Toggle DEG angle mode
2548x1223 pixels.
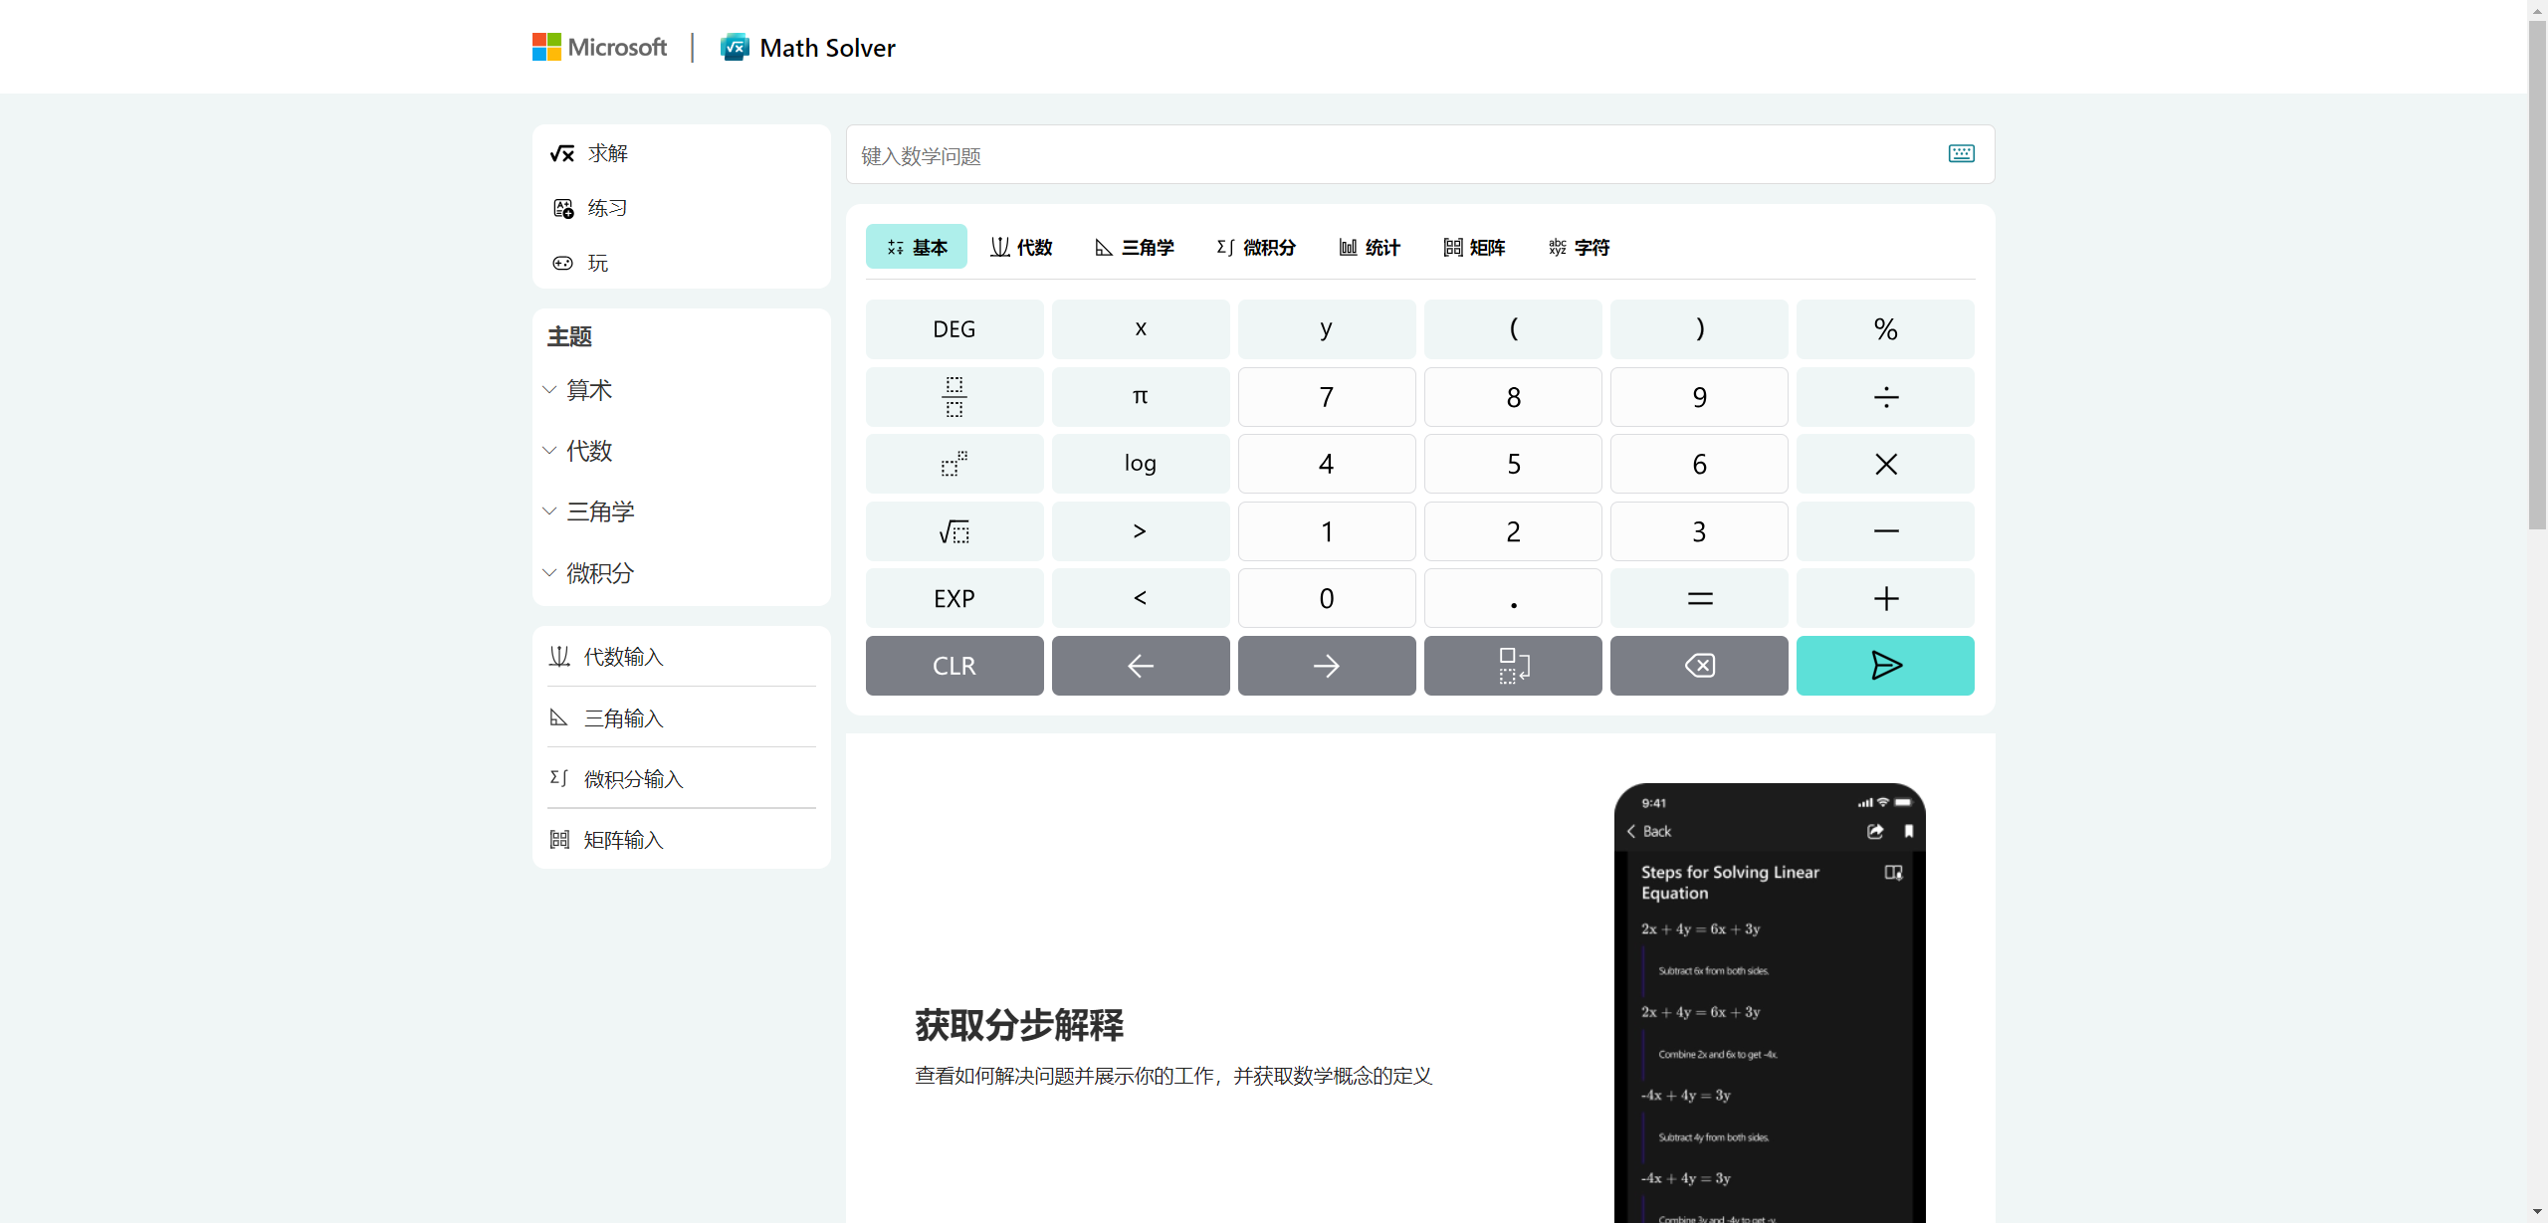pos(953,328)
